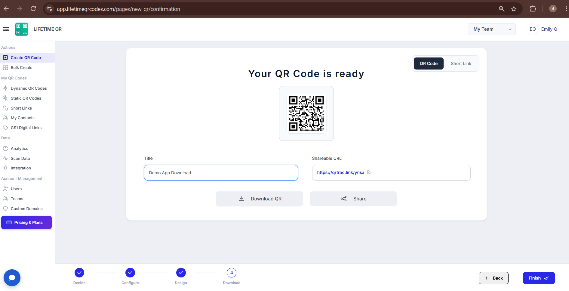Select step 4 Download

pos(232,273)
